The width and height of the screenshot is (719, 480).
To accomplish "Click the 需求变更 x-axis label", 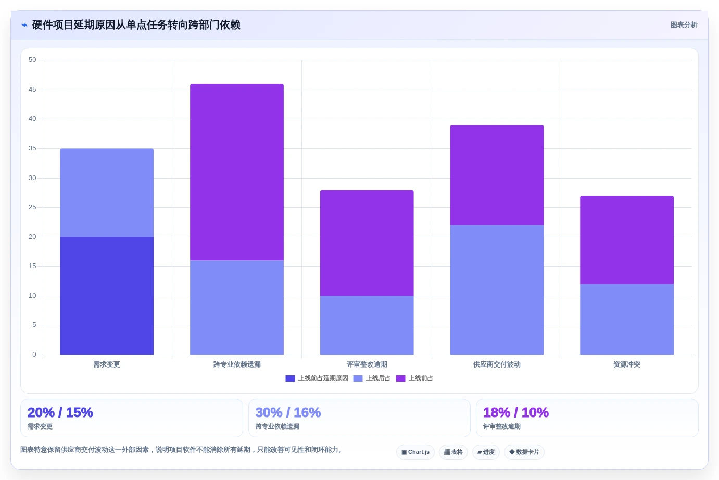I will coord(107,364).
